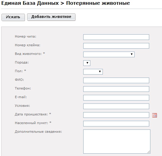Screen dimensions: 162x156
Task: Open the Вид животного dropdown
Action: tap(109, 54)
